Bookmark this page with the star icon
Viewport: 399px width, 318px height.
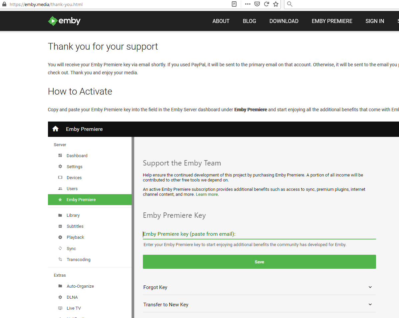(x=276, y=4)
